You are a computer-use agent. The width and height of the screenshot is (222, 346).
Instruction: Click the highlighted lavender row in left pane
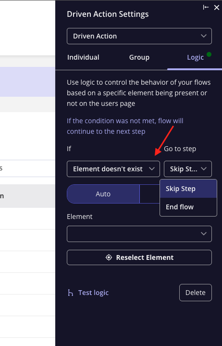pyautogui.click(x=27, y=82)
